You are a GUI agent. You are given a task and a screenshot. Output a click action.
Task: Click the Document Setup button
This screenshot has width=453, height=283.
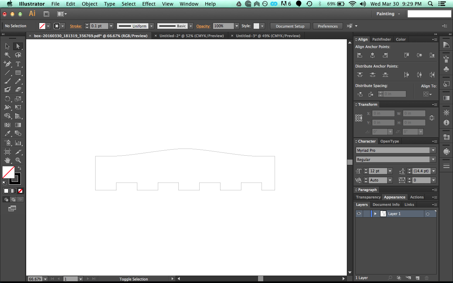point(290,26)
